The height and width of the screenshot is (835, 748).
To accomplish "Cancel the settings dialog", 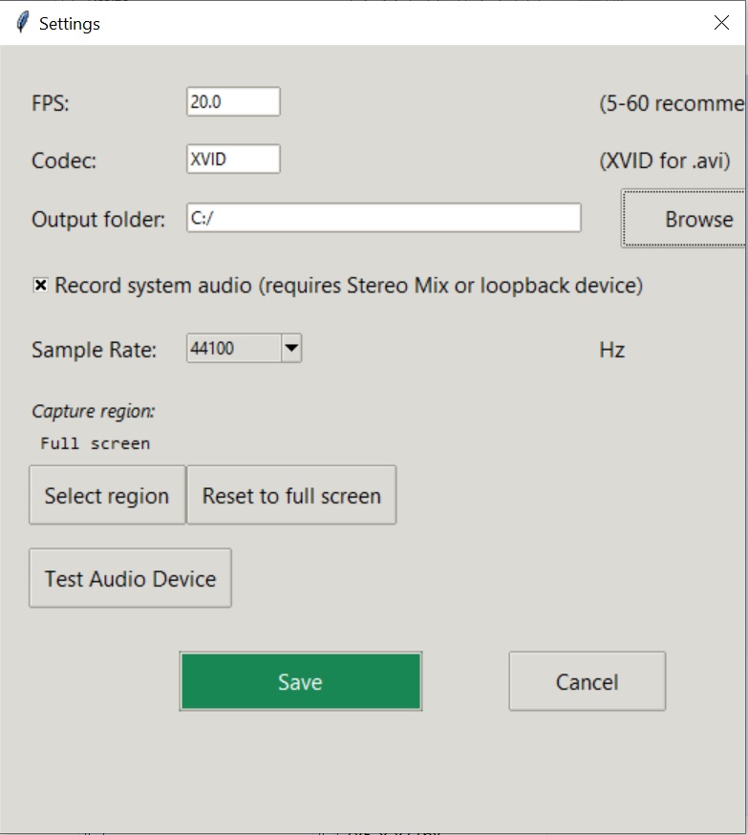I will [x=588, y=681].
